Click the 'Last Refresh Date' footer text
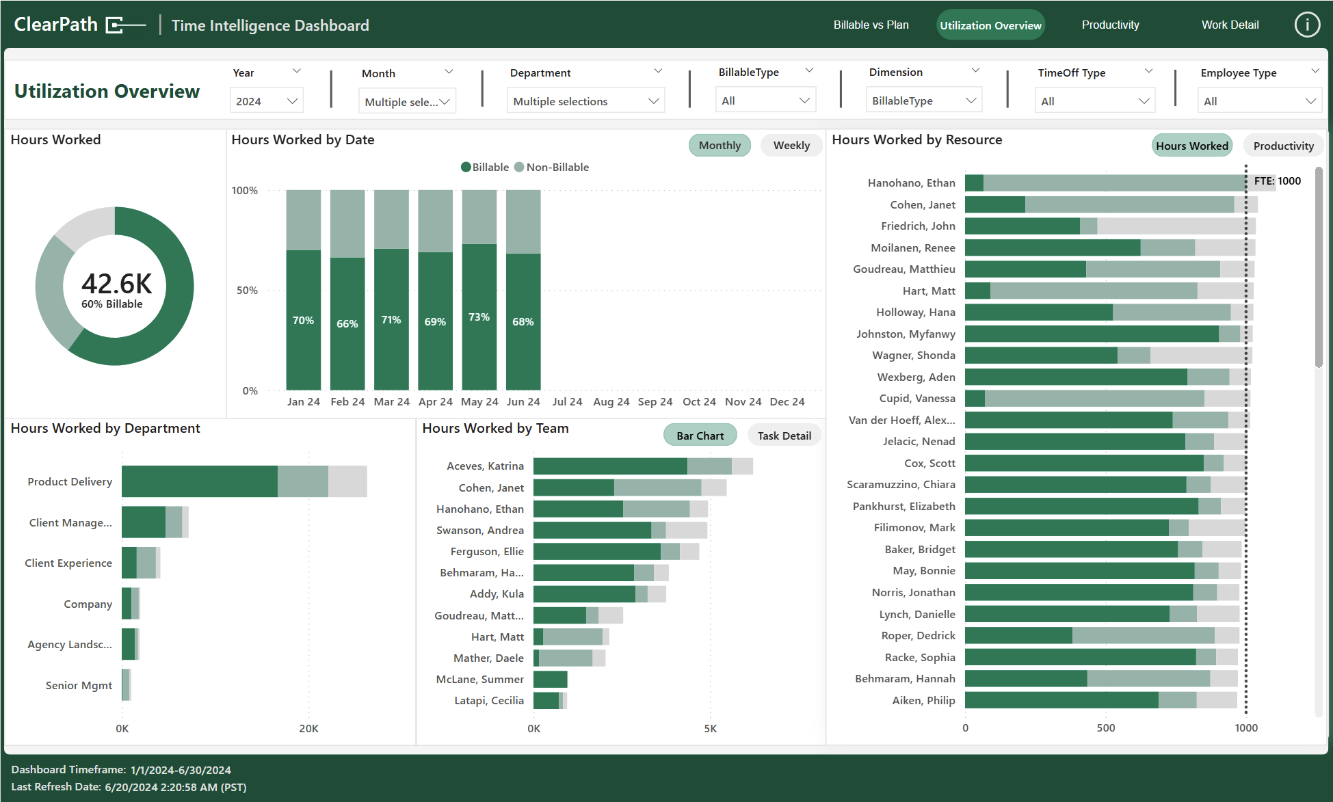This screenshot has width=1333, height=802. pos(129,787)
